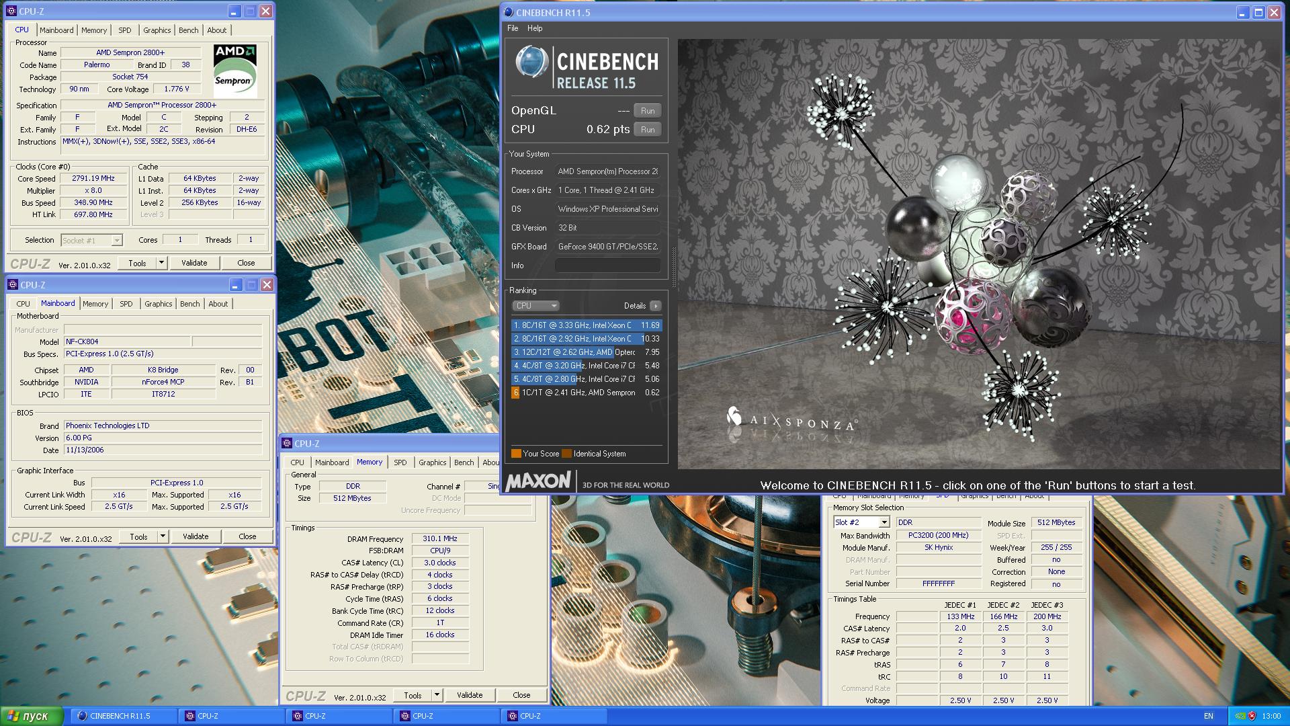Click the Cinebench sphere logo icon

[532, 62]
